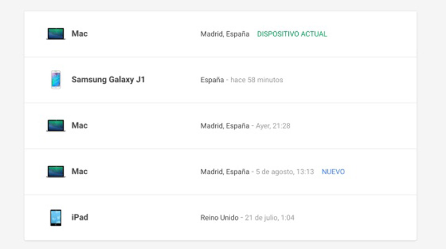This screenshot has width=446, height=249.
Task: Select Mac name in the Ayer 21:28 row
Action: click(x=80, y=126)
